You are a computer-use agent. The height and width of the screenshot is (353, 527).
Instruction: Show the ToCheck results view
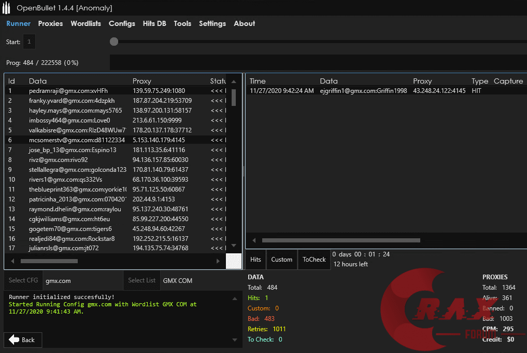(x=314, y=260)
